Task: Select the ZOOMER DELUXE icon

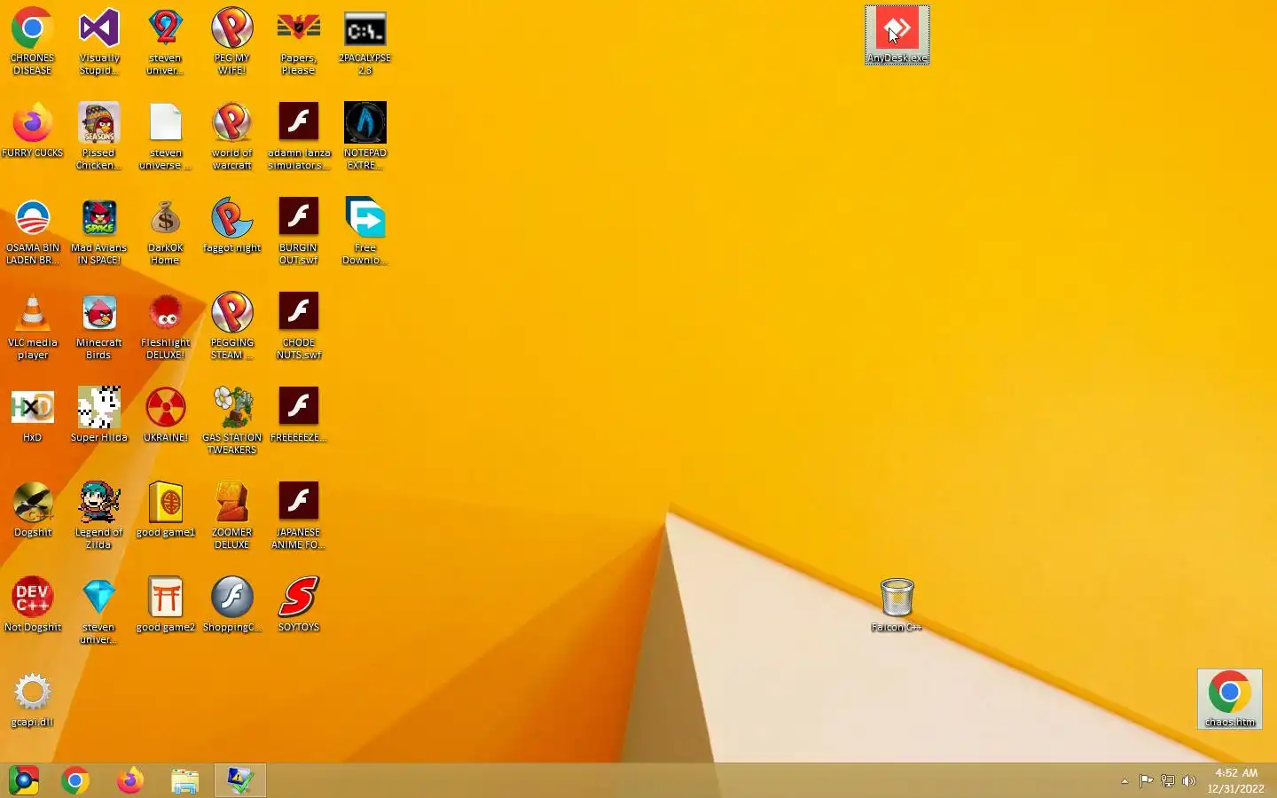Action: click(232, 515)
